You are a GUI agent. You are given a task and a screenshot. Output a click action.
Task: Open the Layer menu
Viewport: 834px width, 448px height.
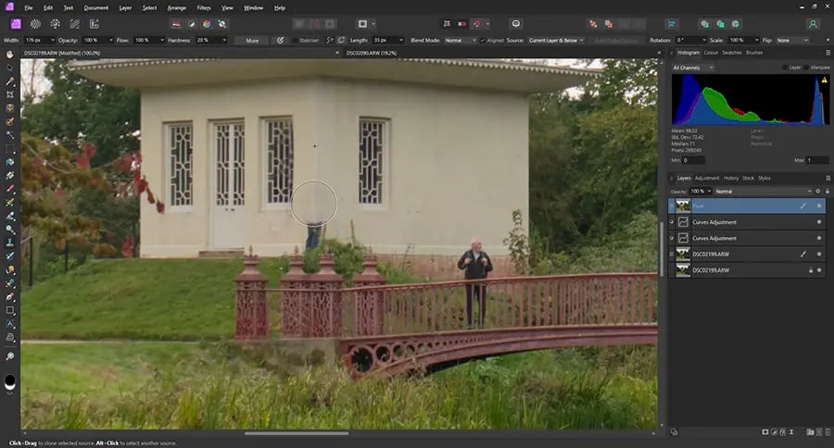click(x=125, y=8)
